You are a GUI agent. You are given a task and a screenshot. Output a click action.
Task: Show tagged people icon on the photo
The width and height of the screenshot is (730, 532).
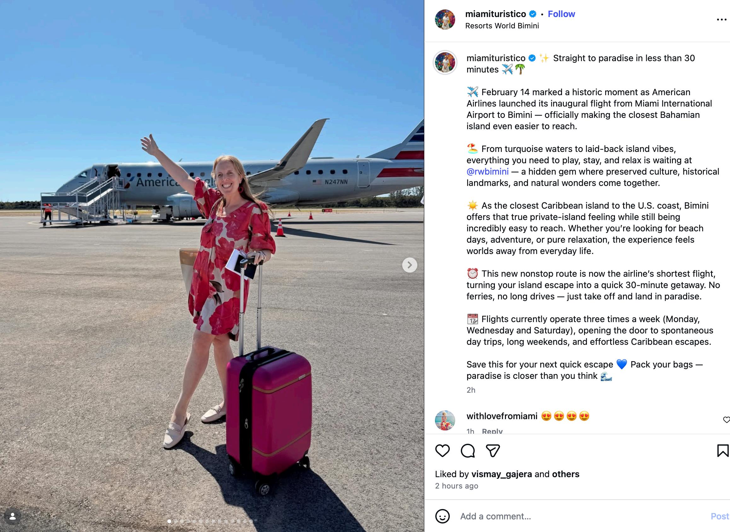pyautogui.click(x=13, y=517)
